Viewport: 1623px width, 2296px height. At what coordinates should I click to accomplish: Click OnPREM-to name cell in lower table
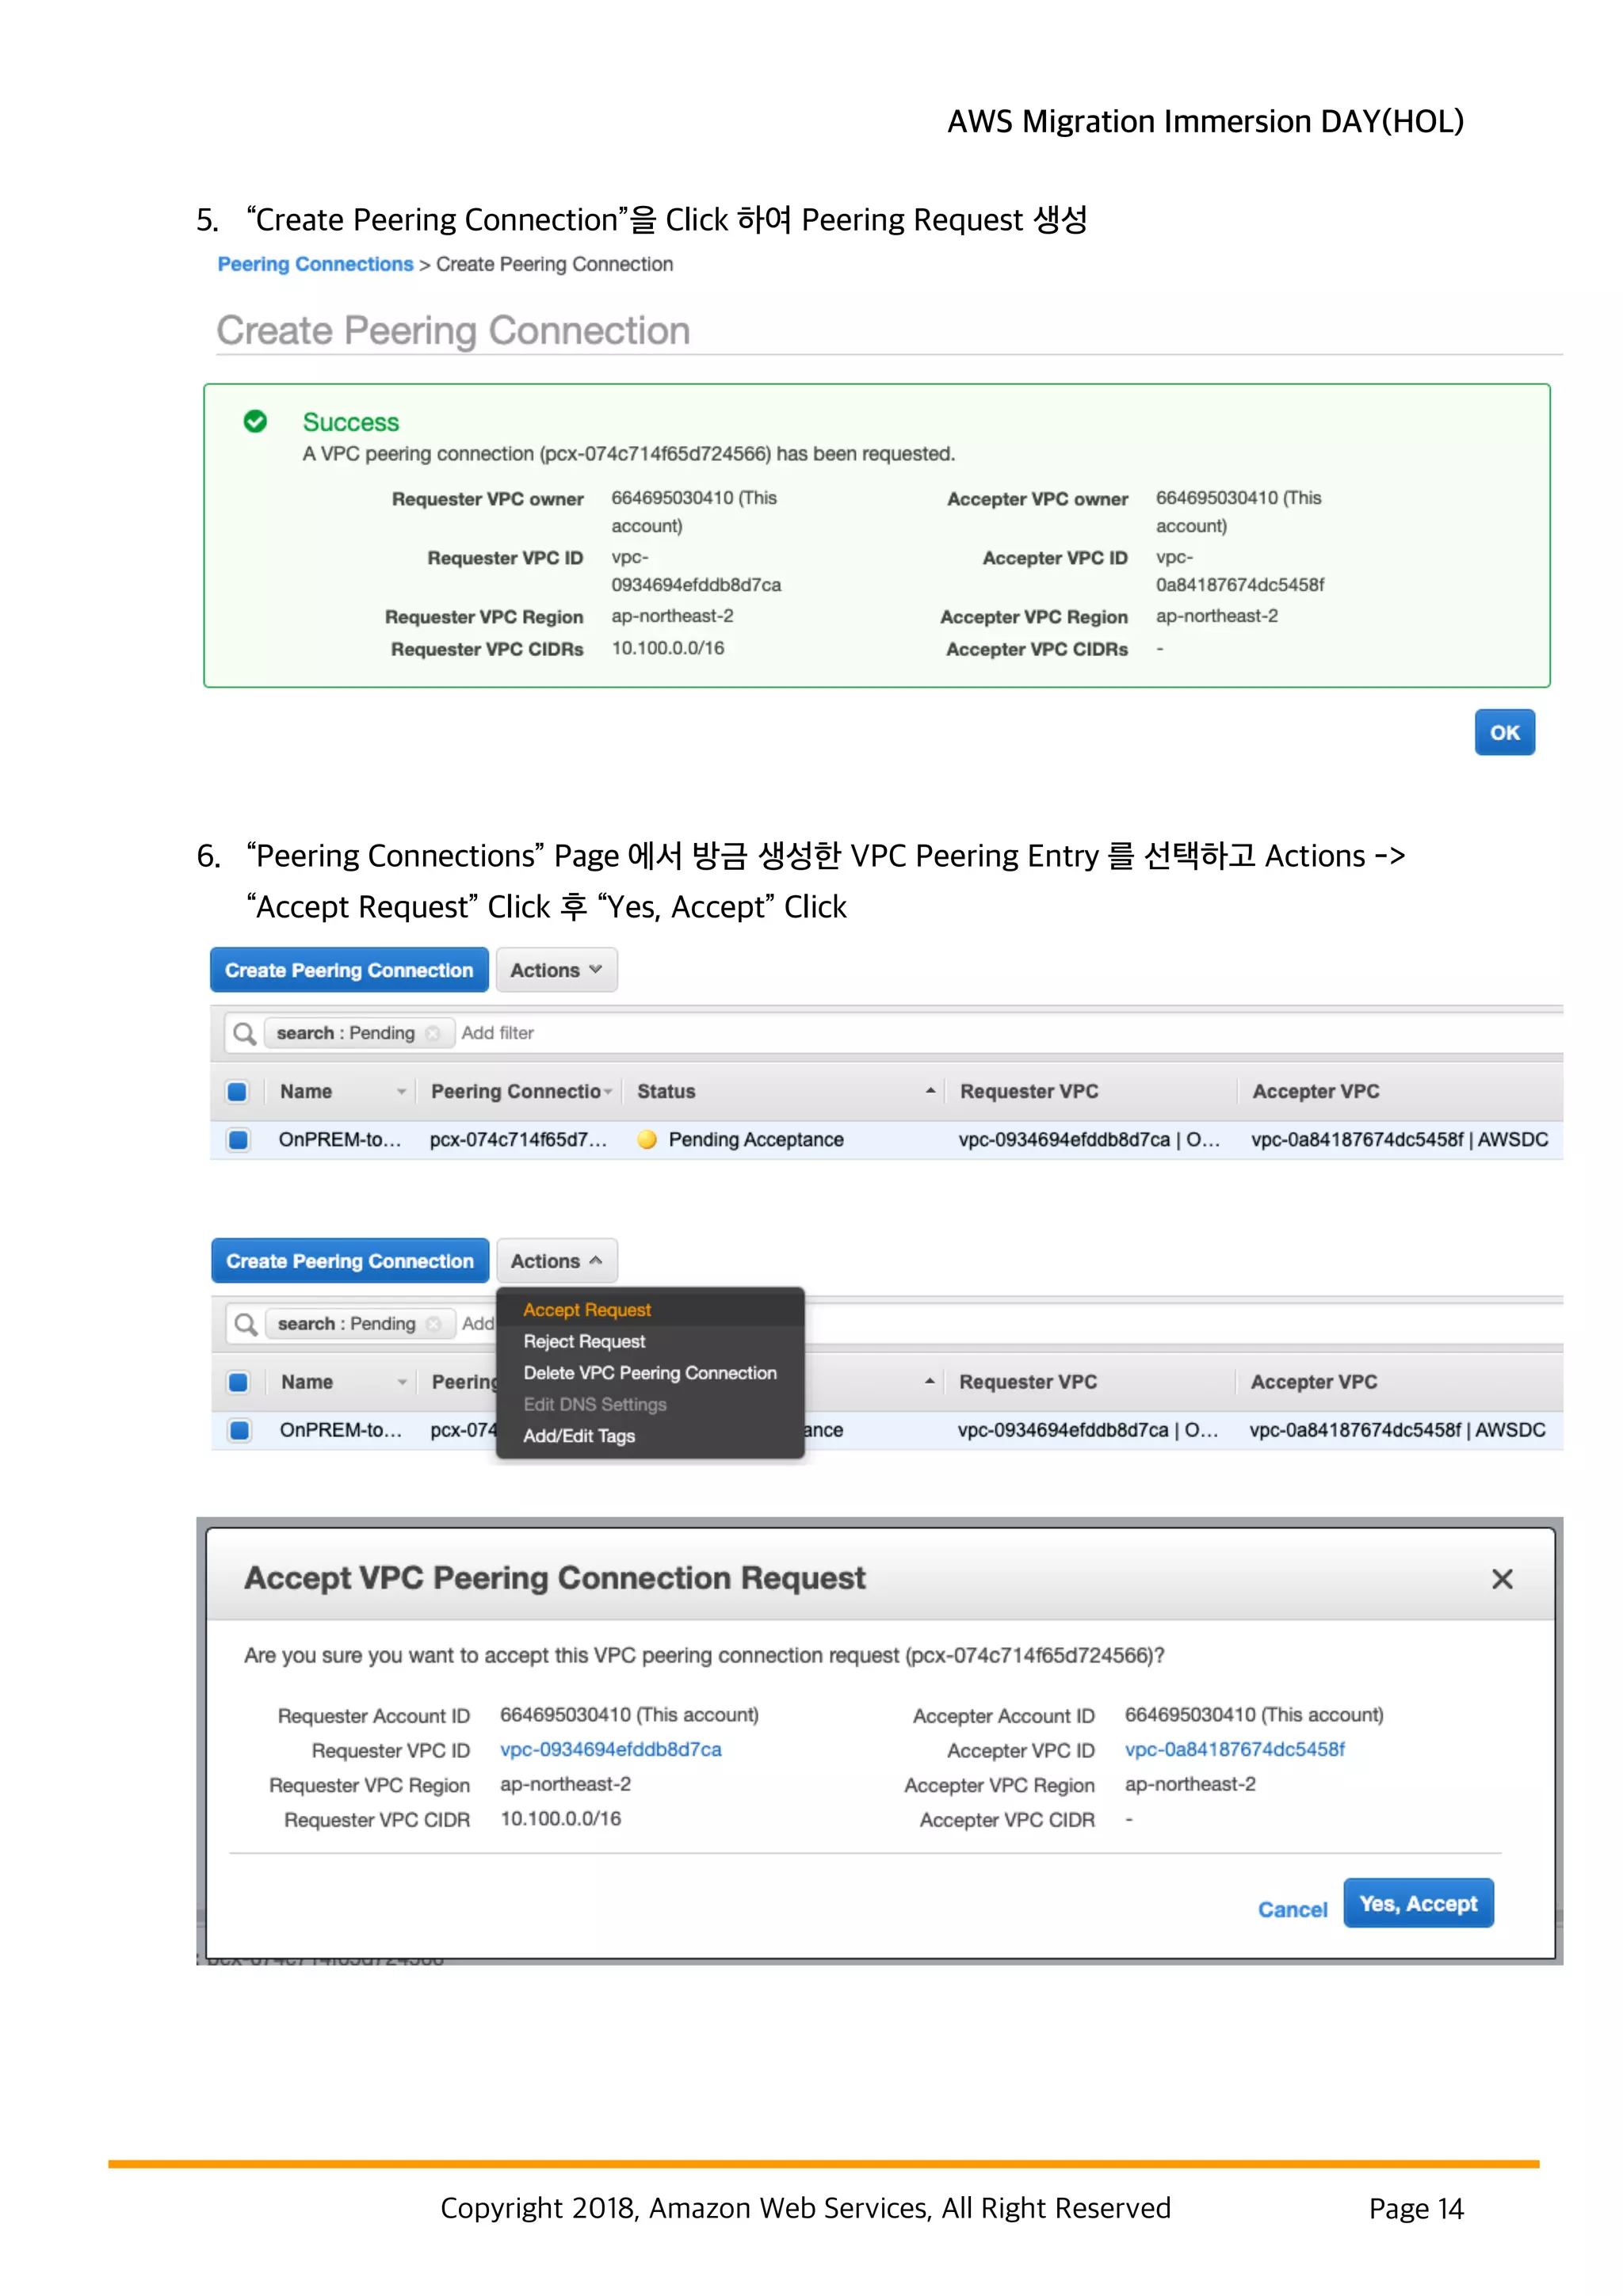point(341,1430)
